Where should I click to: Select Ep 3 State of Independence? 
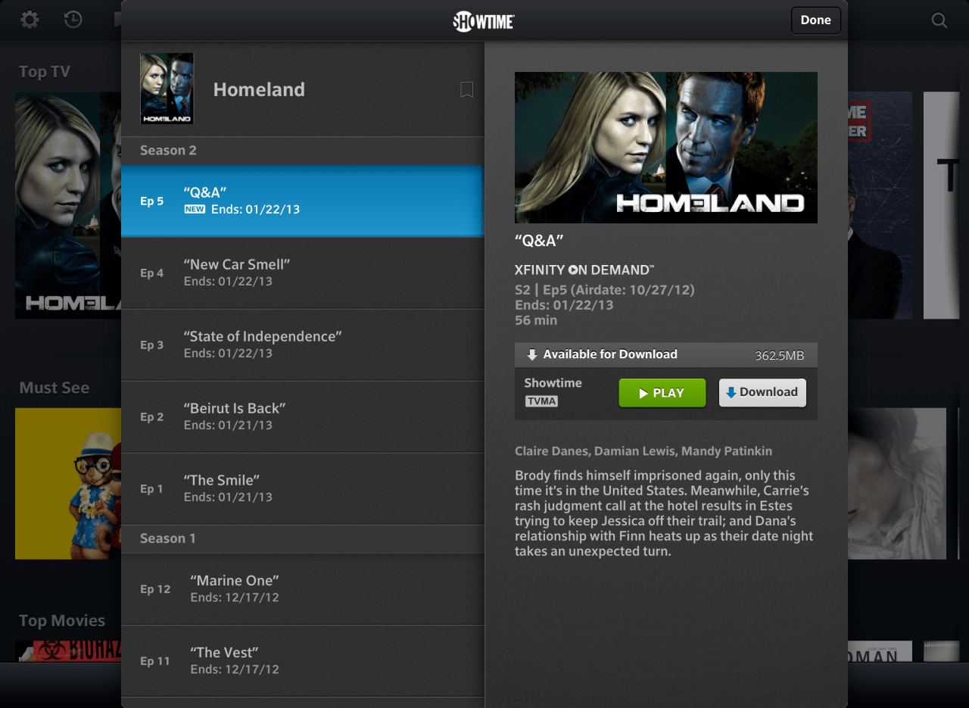(303, 345)
